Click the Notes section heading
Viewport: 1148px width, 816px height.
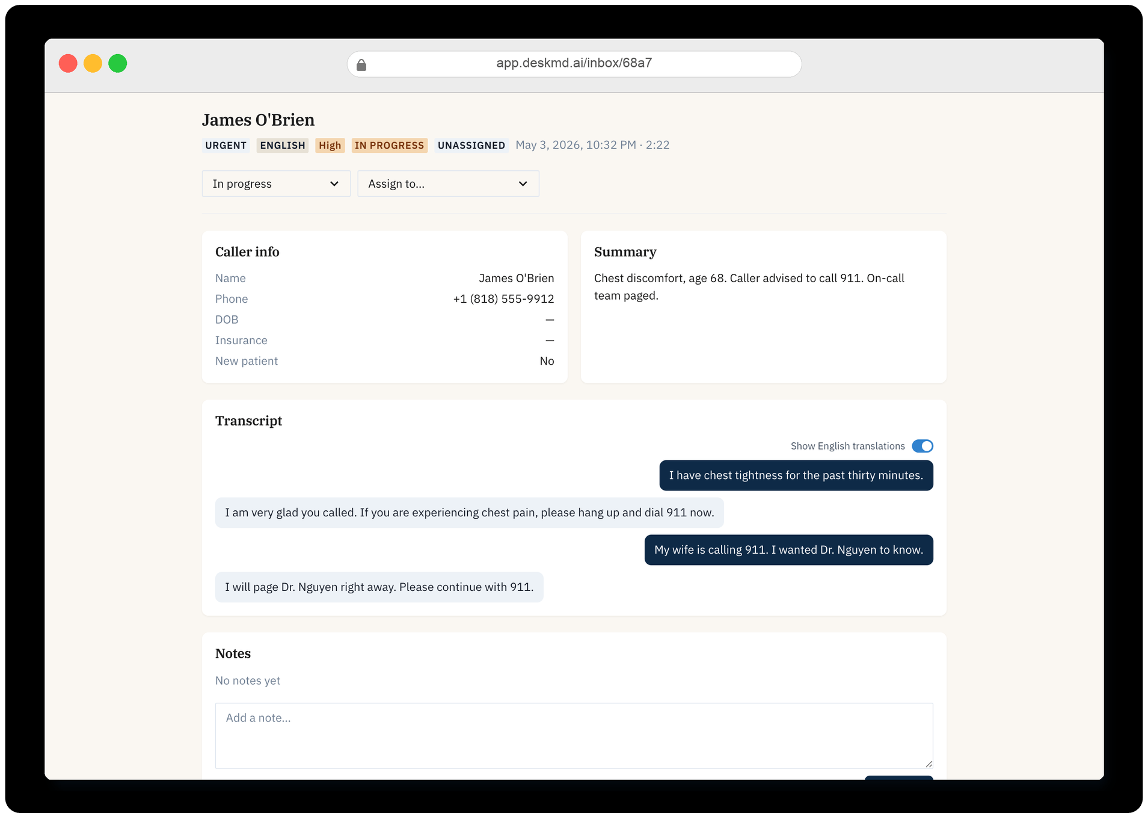tap(233, 654)
